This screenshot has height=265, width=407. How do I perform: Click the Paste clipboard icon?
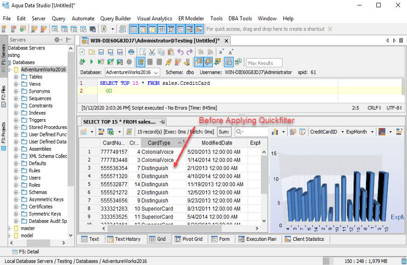tap(171, 52)
